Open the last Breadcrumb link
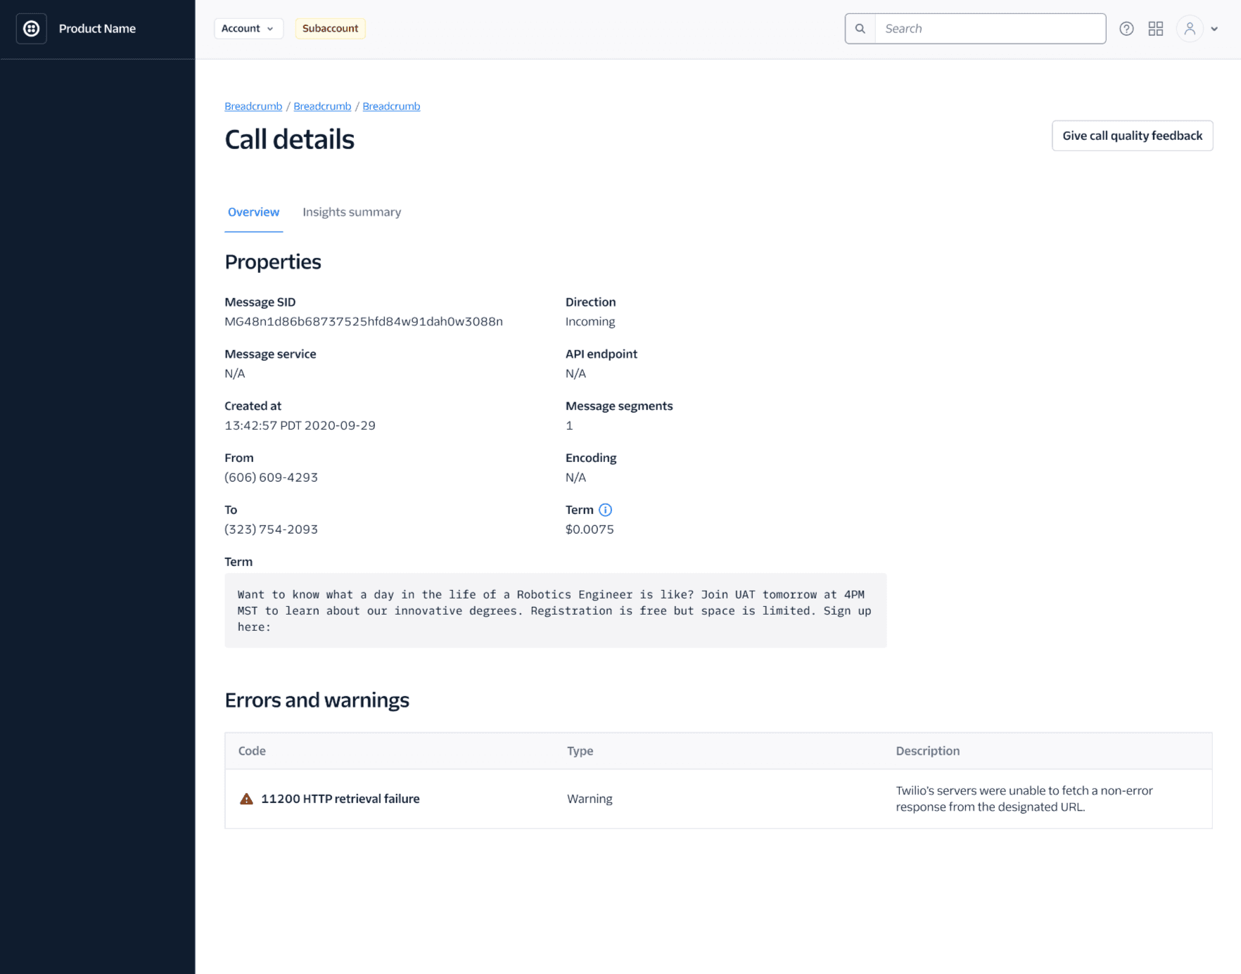 point(391,105)
